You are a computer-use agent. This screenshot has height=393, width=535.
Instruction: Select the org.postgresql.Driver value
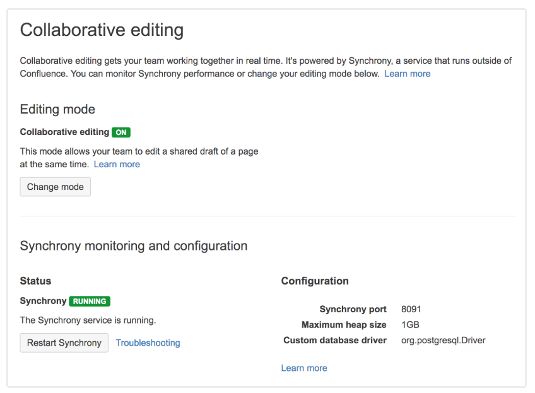pyautogui.click(x=444, y=340)
